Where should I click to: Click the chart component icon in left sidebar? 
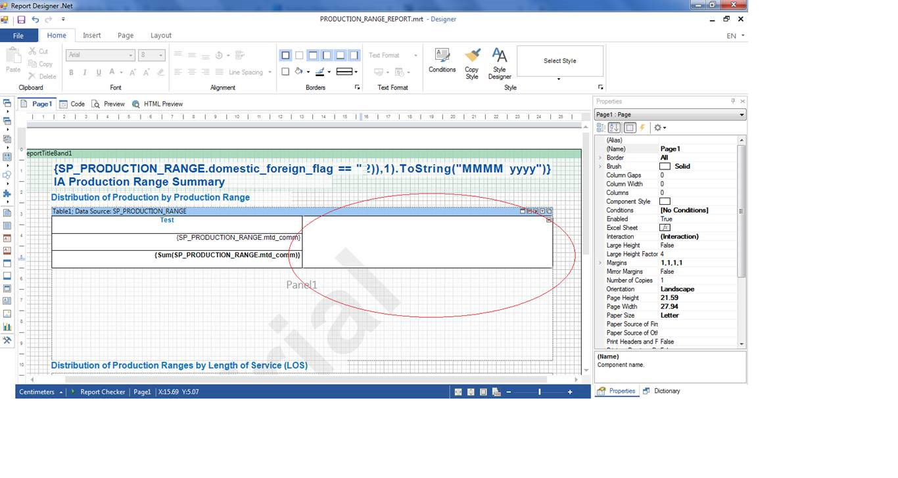coord(7,326)
